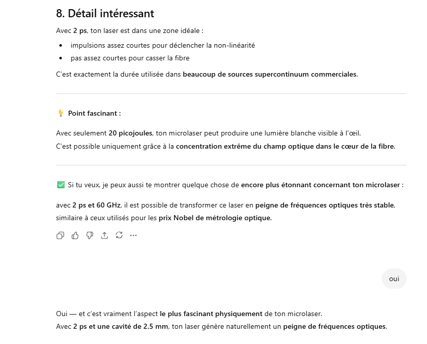Screen dimensions: 427x344
Task: Select the "oui" user message bubble
Action: (394, 279)
